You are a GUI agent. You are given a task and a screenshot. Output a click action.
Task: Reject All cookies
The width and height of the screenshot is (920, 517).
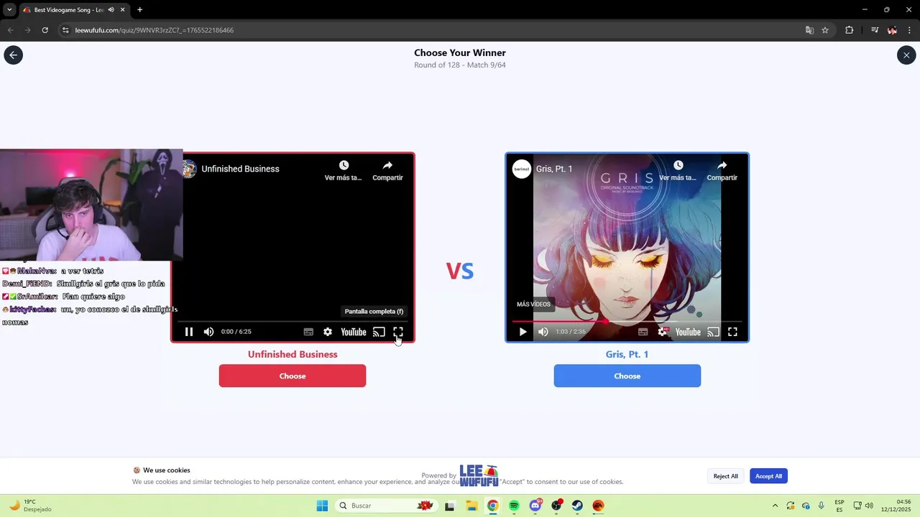click(x=725, y=476)
